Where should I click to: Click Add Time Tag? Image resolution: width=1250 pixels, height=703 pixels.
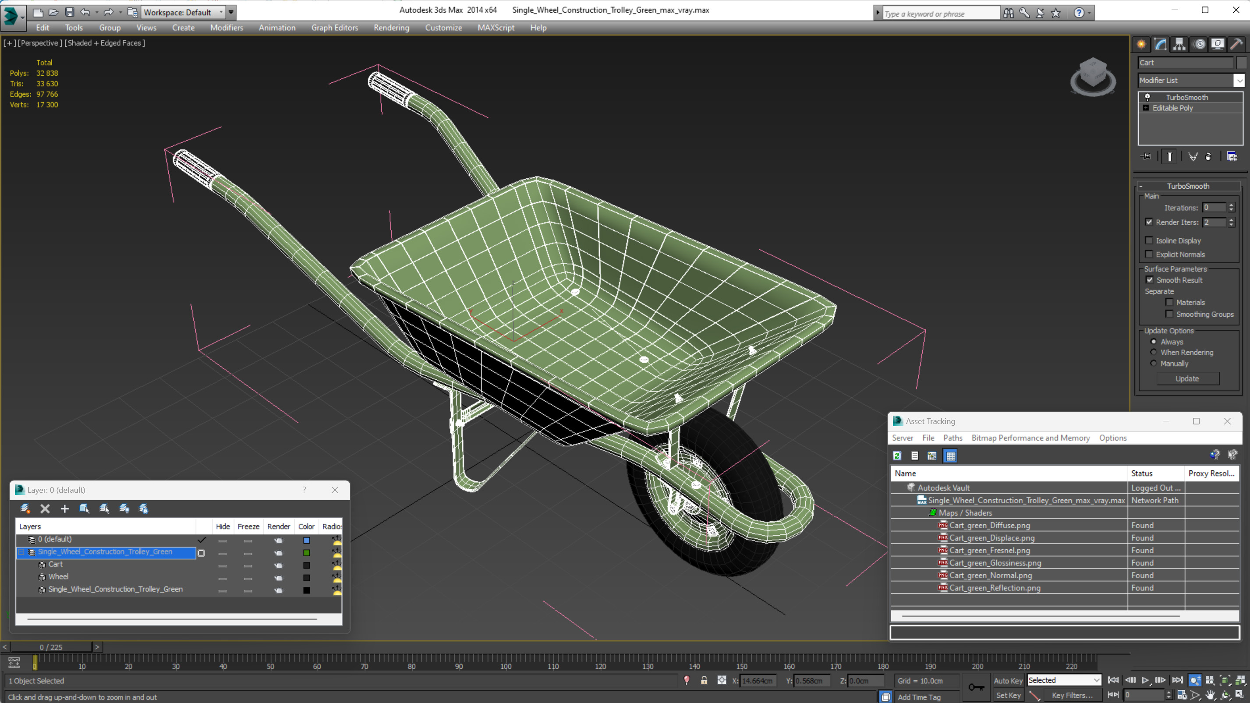(x=919, y=697)
